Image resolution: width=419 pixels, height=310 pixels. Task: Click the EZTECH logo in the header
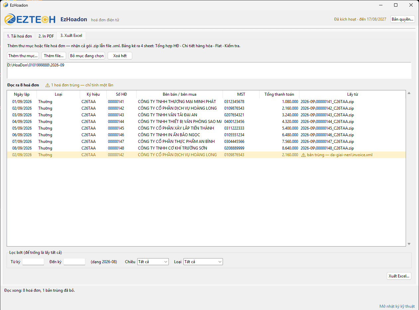click(30, 19)
